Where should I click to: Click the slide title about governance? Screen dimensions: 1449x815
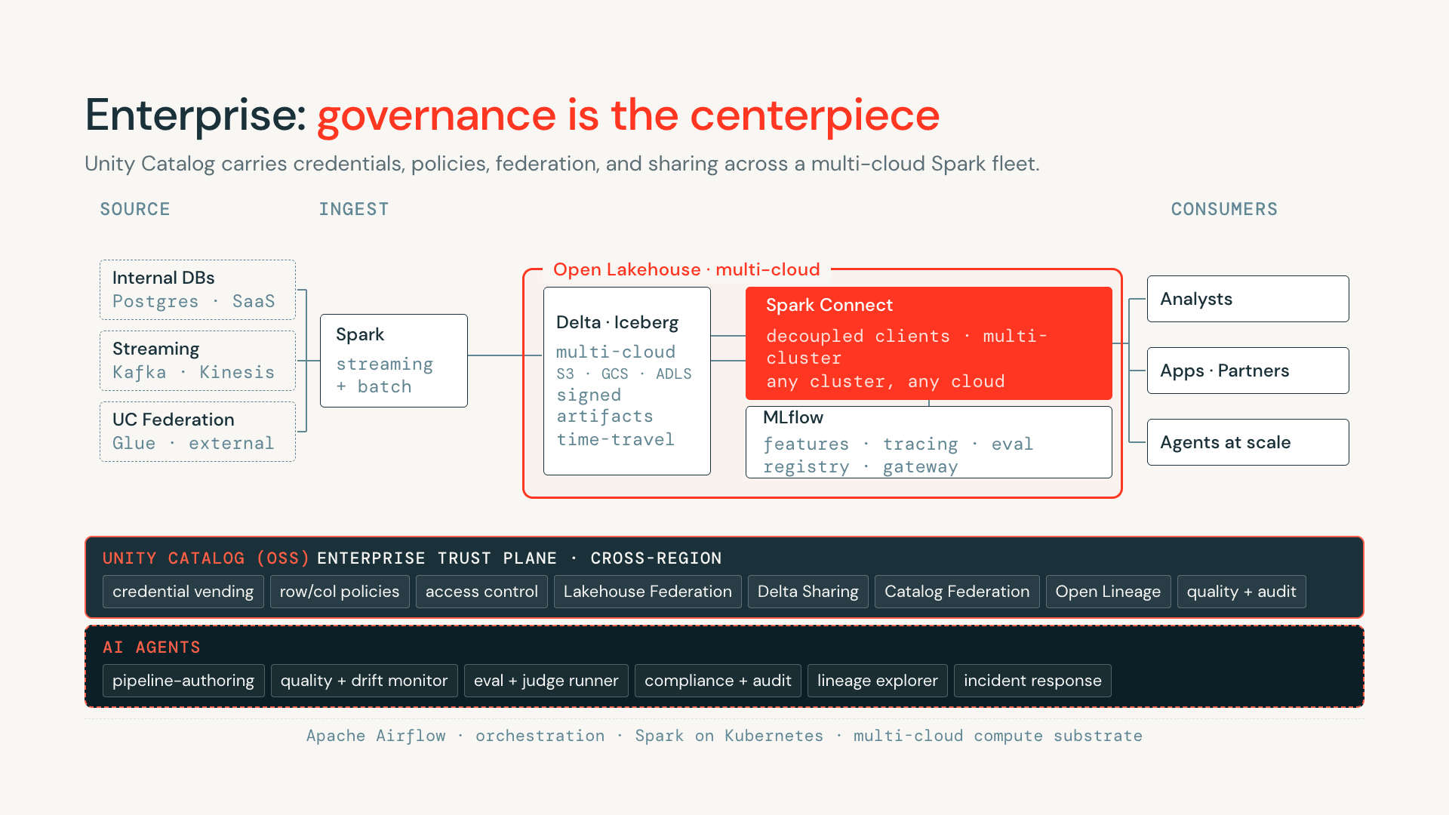click(512, 115)
